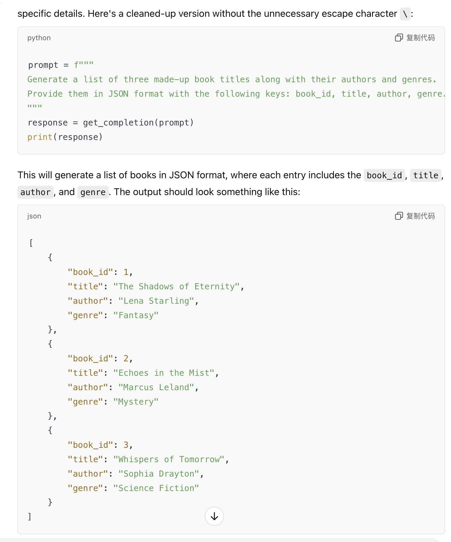This screenshot has height=542, width=451.
Task: Click the 复制代码 label on the json block
Action: click(420, 216)
